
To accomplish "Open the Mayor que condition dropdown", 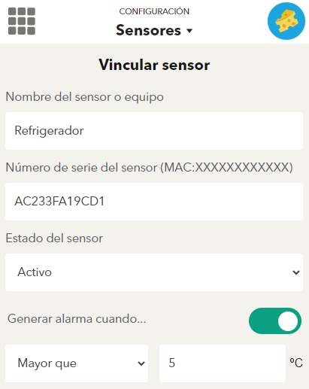I will click(x=77, y=363).
